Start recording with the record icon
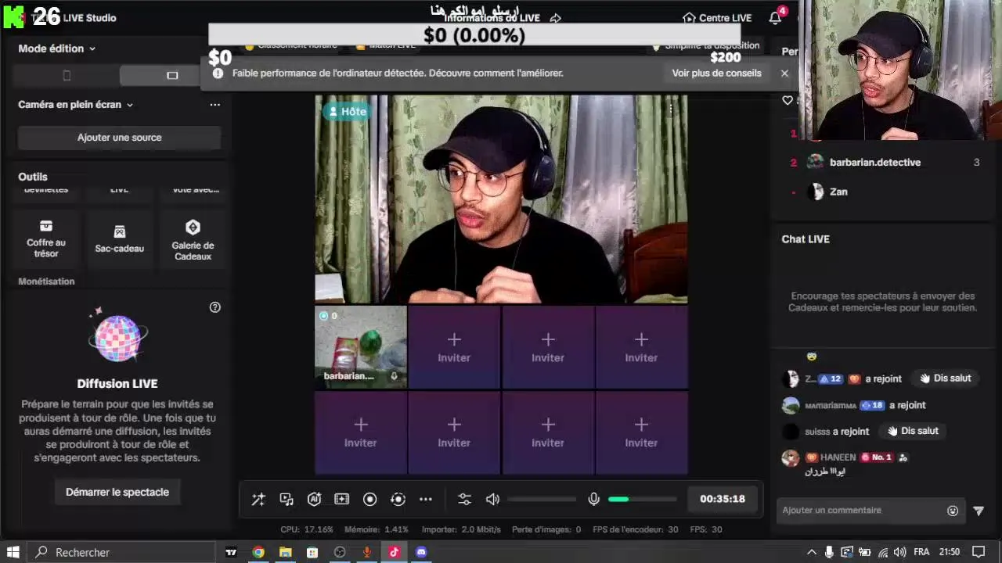The height and width of the screenshot is (563, 1002). click(370, 499)
